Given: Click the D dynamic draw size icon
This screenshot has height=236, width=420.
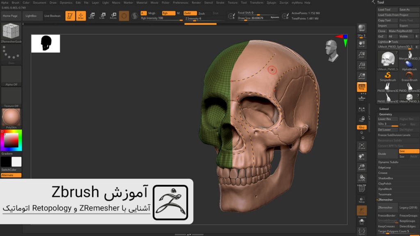Looking at the screenshot, I should [285, 16].
